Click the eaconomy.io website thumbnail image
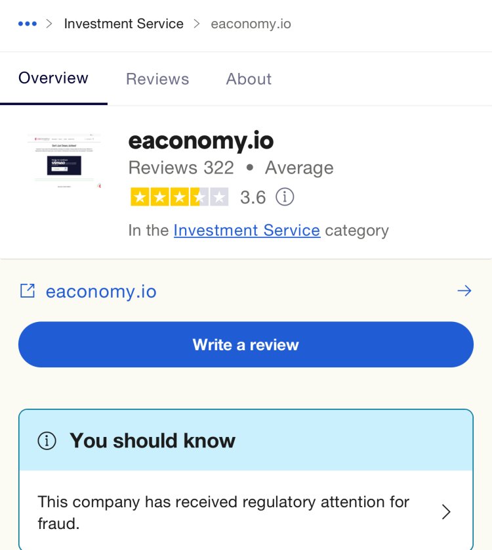Viewport: 492px width, 550px height. 65,161
